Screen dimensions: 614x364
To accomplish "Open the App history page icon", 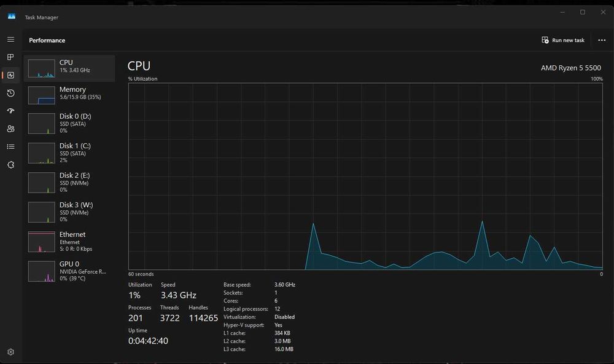I will click(x=10, y=93).
